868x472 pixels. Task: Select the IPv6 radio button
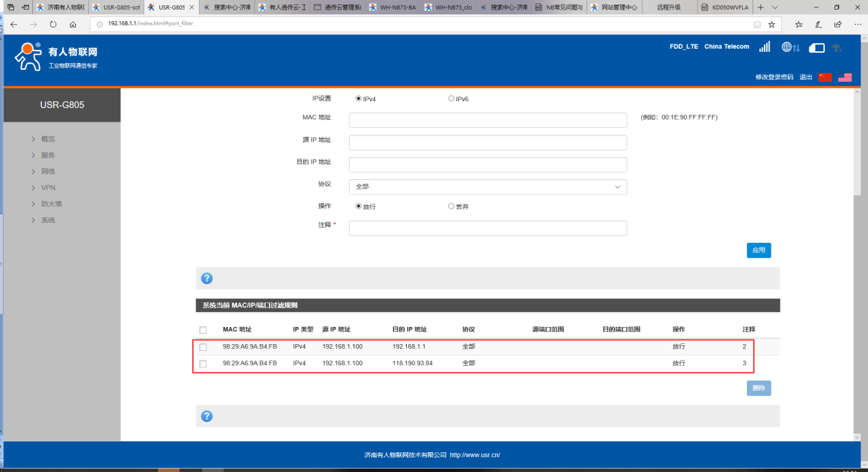451,99
